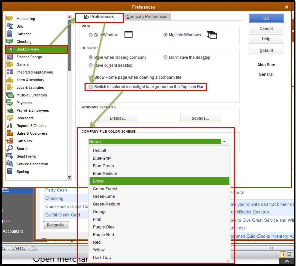This screenshot has width=296, height=266.
Task: Click the Jobs & Estimates icon
Action: (x=10, y=87)
